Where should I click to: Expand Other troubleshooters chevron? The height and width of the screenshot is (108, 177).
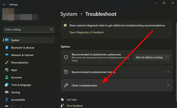(x=168, y=85)
